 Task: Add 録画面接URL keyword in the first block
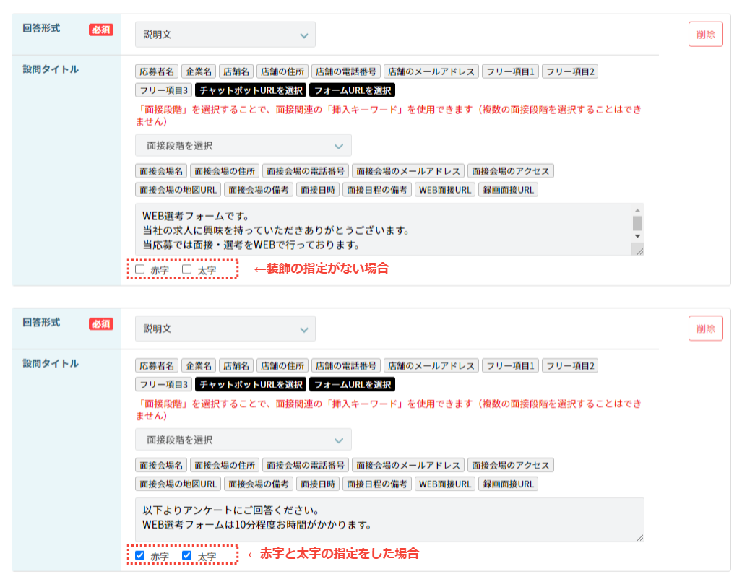[x=508, y=190]
